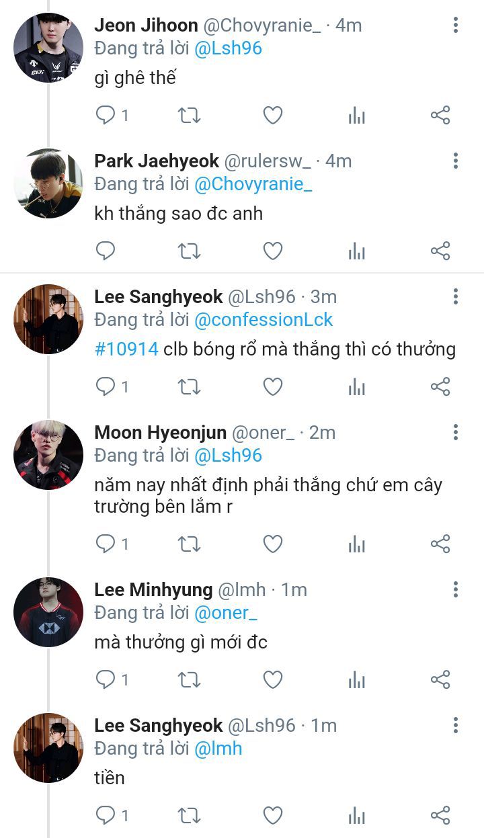Image resolution: width=484 pixels, height=838 pixels.
Task: Like Lee Sanghyeok's "tiền" reply
Action: 272,815
